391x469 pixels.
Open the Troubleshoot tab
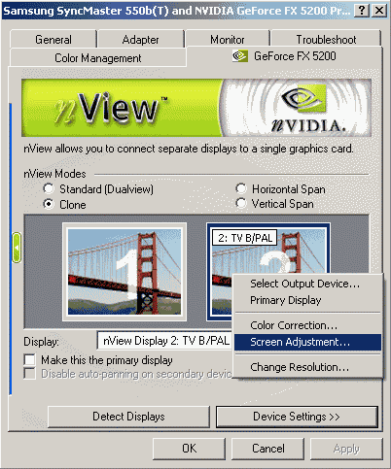326,40
